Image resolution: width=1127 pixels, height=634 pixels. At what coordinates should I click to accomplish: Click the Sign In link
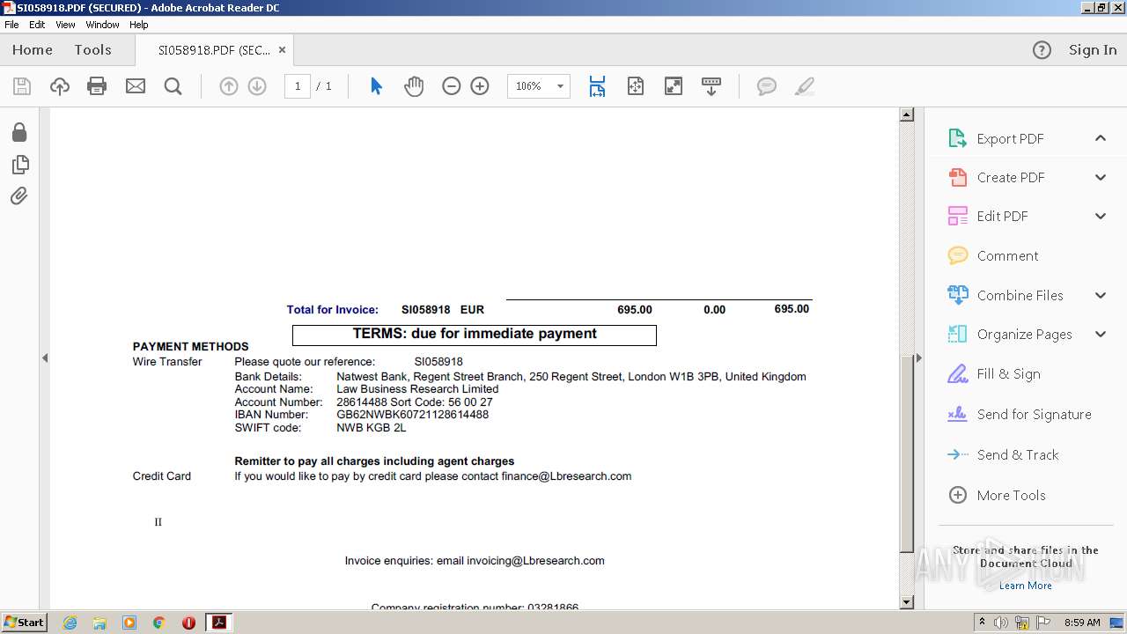pyautogui.click(x=1093, y=50)
